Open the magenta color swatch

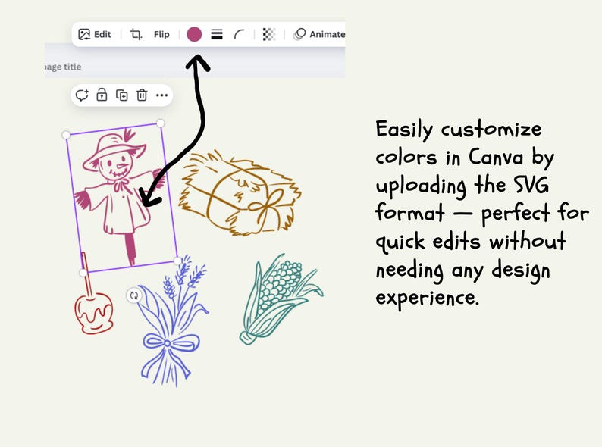click(194, 34)
